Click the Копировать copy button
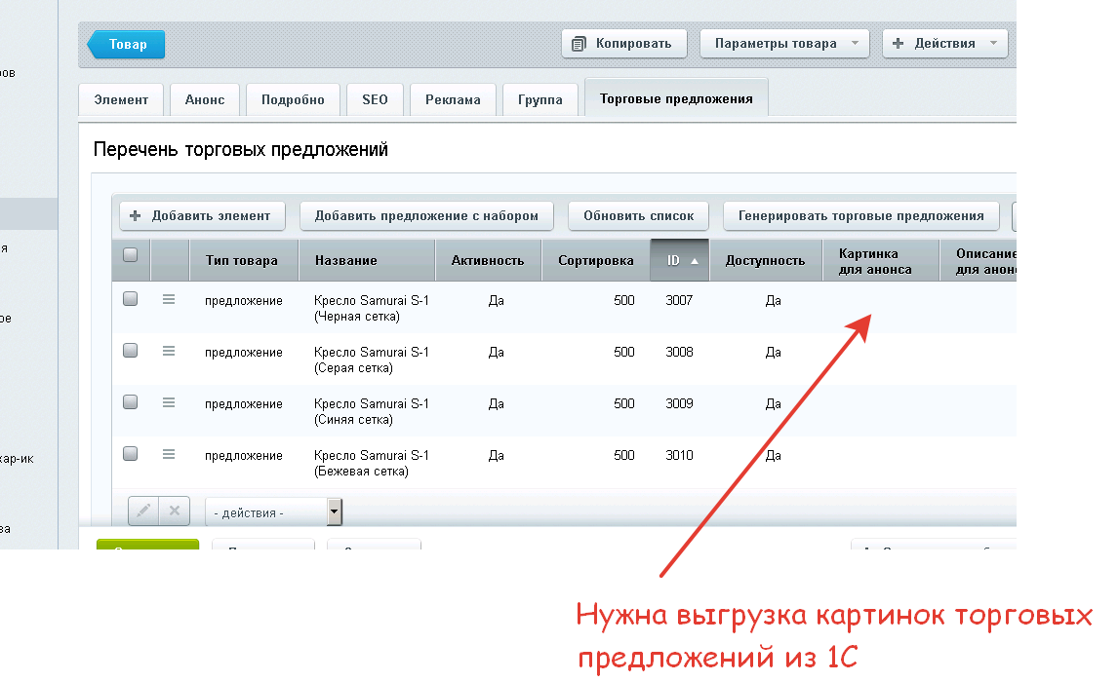Viewport: 1119px width, 682px height. coord(623,44)
